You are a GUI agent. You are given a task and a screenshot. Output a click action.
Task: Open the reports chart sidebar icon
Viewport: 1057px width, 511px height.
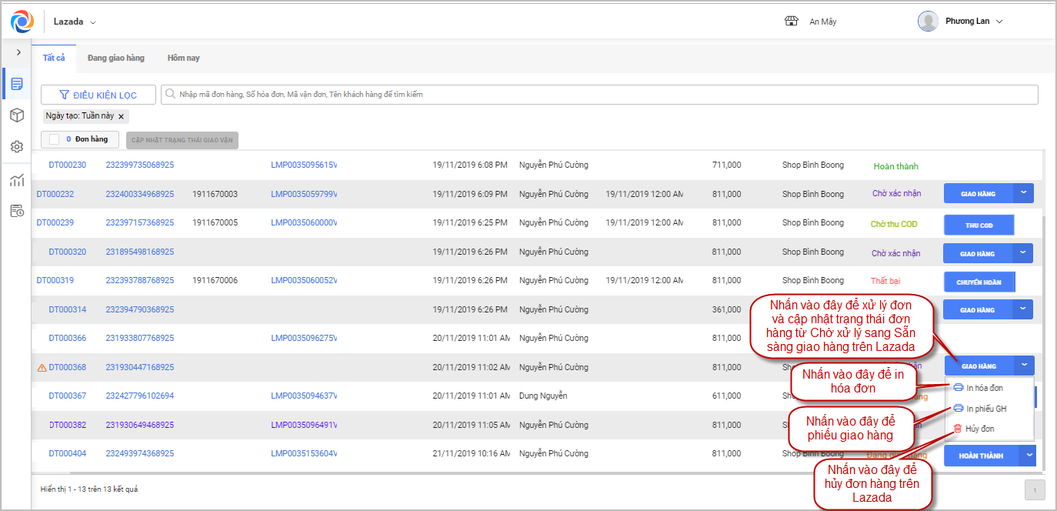(17, 181)
